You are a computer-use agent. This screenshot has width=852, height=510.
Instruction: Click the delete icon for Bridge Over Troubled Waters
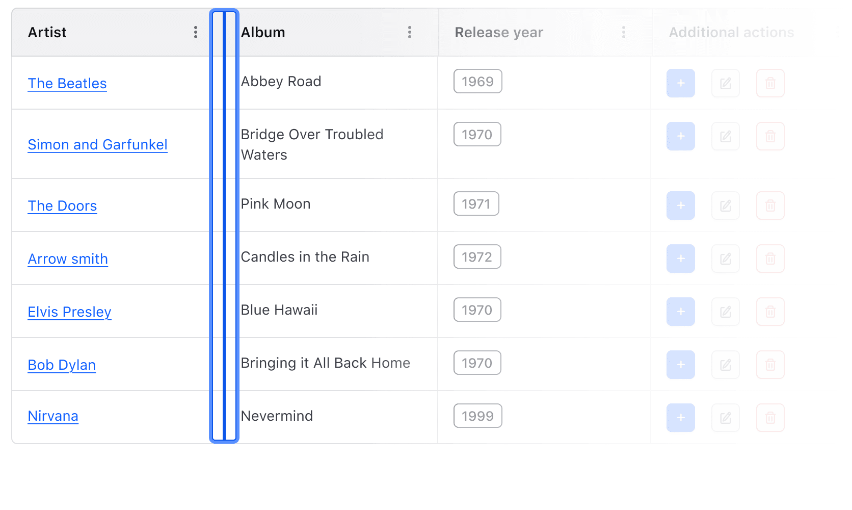pos(770,136)
